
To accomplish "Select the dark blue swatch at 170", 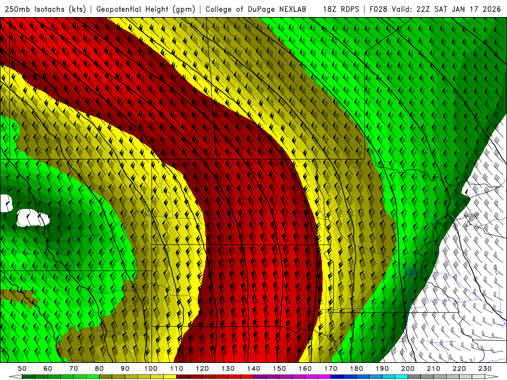I will pyautogui.click(x=337, y=377).
